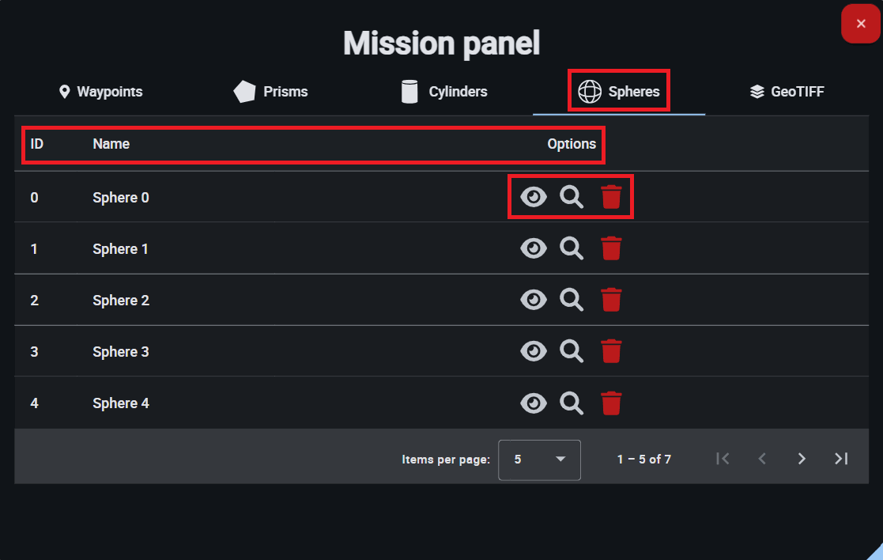Zoom to Sphere 0 with magnifier icon
Viewport: 883px width, 560px height.
(572, 197)
